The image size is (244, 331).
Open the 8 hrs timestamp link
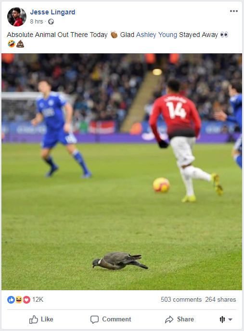[x=37, y=22]
